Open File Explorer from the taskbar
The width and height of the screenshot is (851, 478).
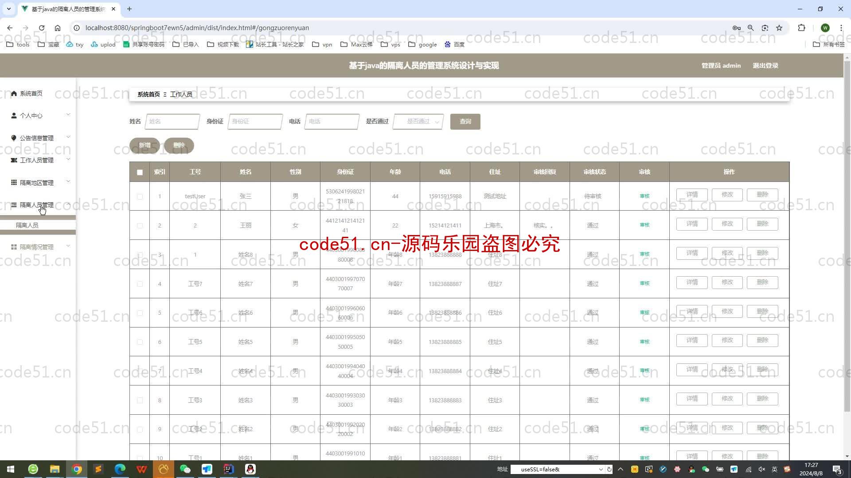click(55, 469)
